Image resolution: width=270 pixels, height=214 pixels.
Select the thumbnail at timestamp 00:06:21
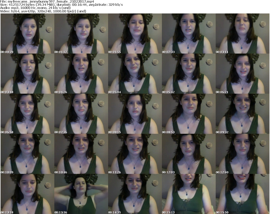[x=243, y=74]
